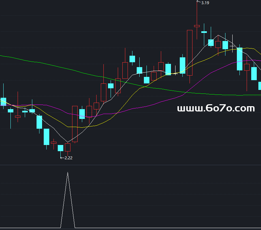The height and width of the screenshot is (230, 261).
Task: Click the peak of the indicator spike
Action: (x=68, y=173)
